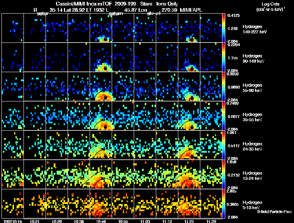Open the 5-13 keV panel at 10:46

101,204
